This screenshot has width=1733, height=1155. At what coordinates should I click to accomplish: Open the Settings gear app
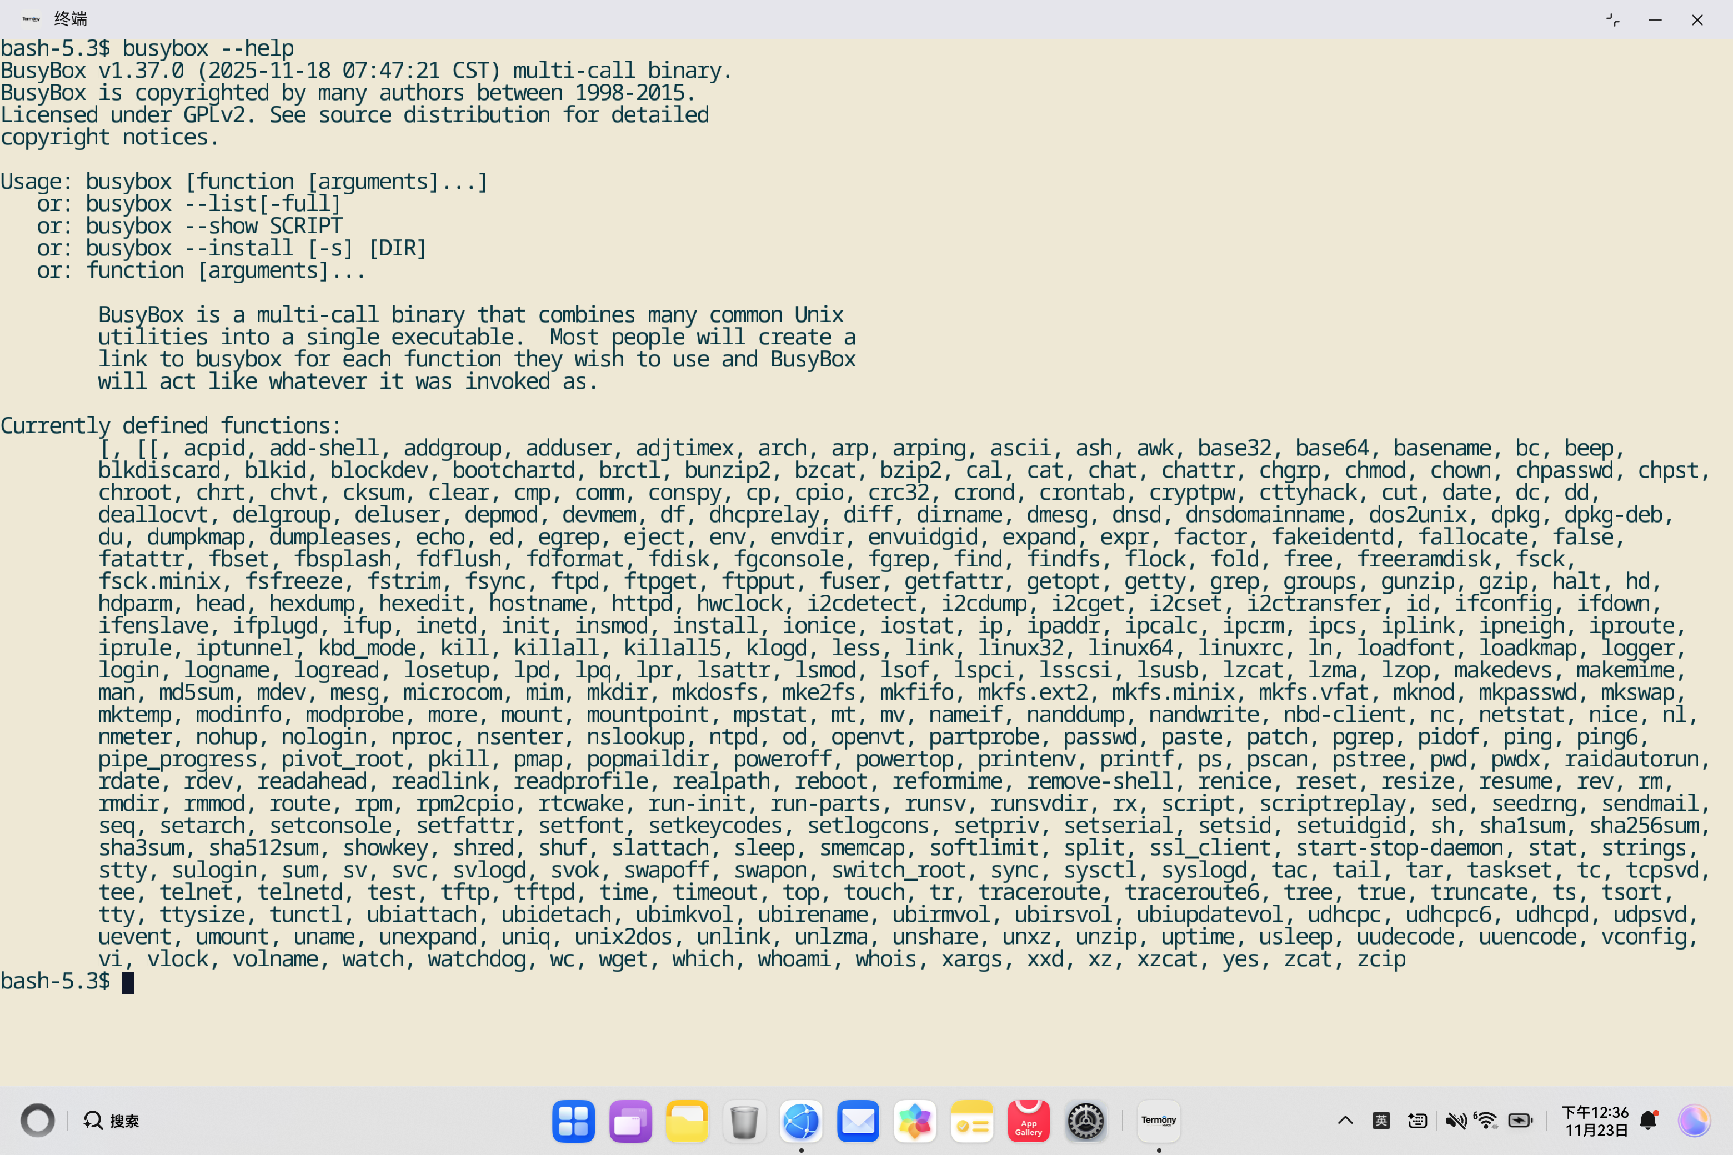click(1085, 1121)
